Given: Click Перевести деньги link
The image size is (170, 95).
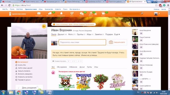Looking at the screenshot, I should (x=24, y=80).
